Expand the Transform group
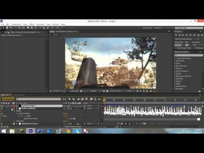Screen dimensions: 204x153 [x=14, y=121]
